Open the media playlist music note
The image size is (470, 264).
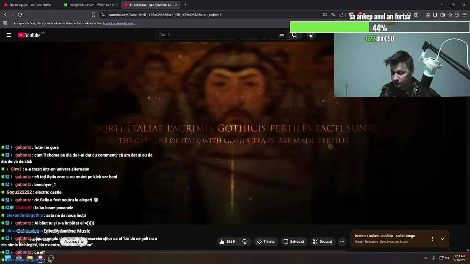pyautogui.click(x=428, y=15)
